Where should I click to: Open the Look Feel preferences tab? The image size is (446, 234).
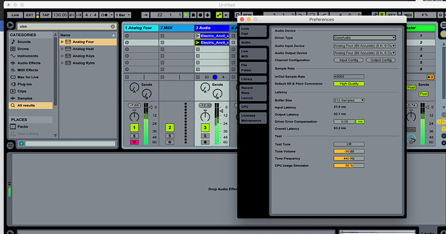(253, 31)
